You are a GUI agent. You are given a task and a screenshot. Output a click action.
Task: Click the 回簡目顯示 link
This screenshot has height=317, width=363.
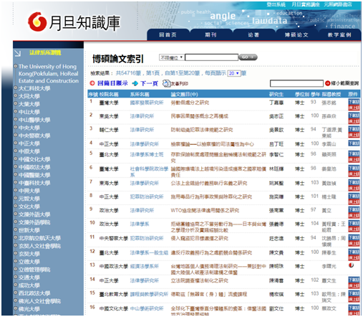[x=112, y=83]
